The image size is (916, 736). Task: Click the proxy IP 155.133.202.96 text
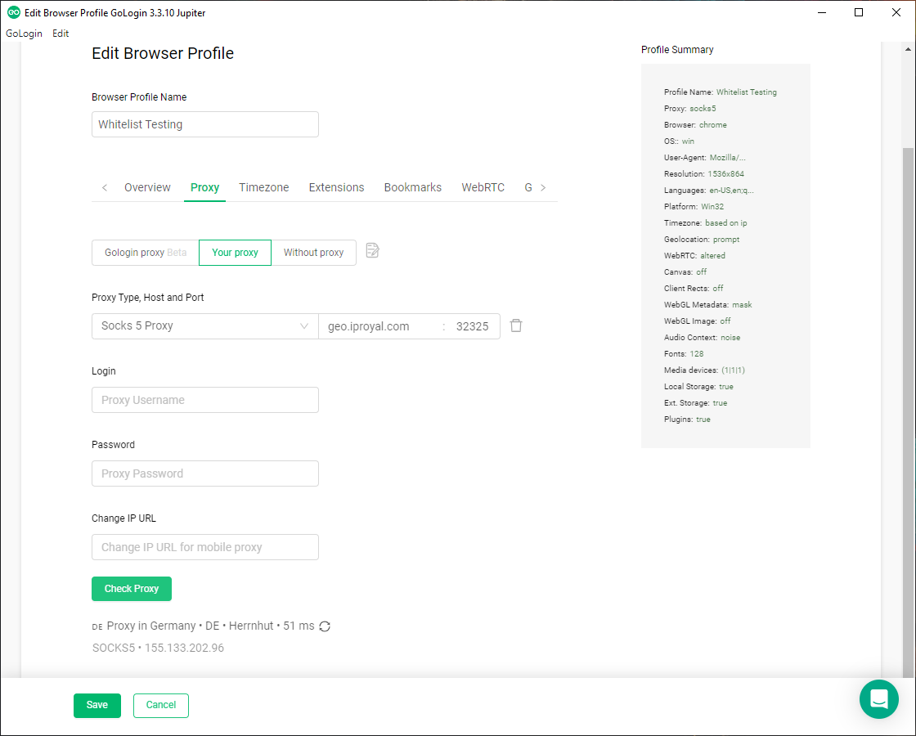[x=185, y=648]
